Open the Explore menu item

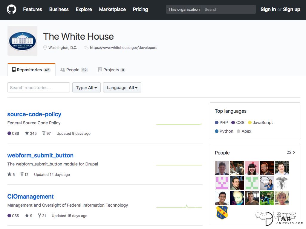pos(84,9)
